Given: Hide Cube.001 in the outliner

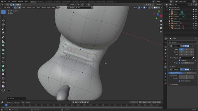Looking at the screenshot, I should (196, 16).
